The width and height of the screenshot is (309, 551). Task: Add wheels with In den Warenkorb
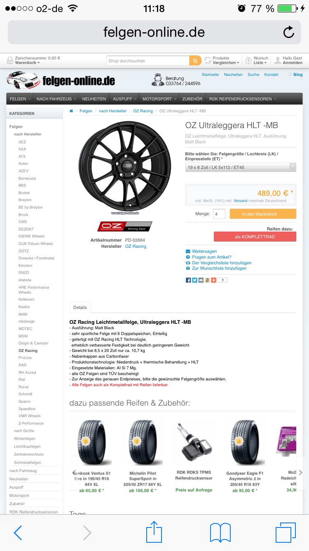click(x=263, y=214)
